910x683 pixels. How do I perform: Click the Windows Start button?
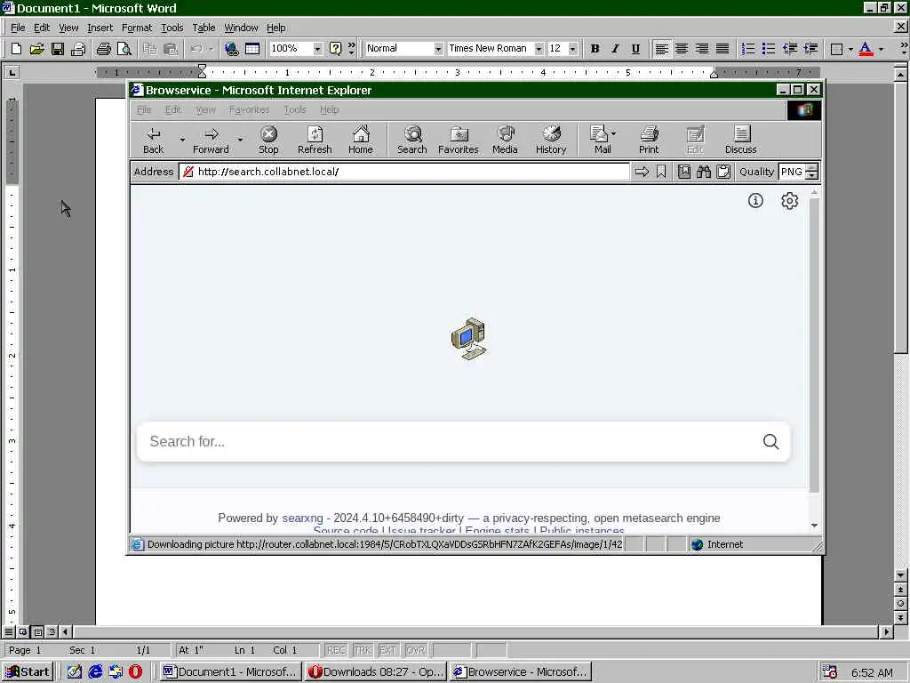(x=28, y=672)
